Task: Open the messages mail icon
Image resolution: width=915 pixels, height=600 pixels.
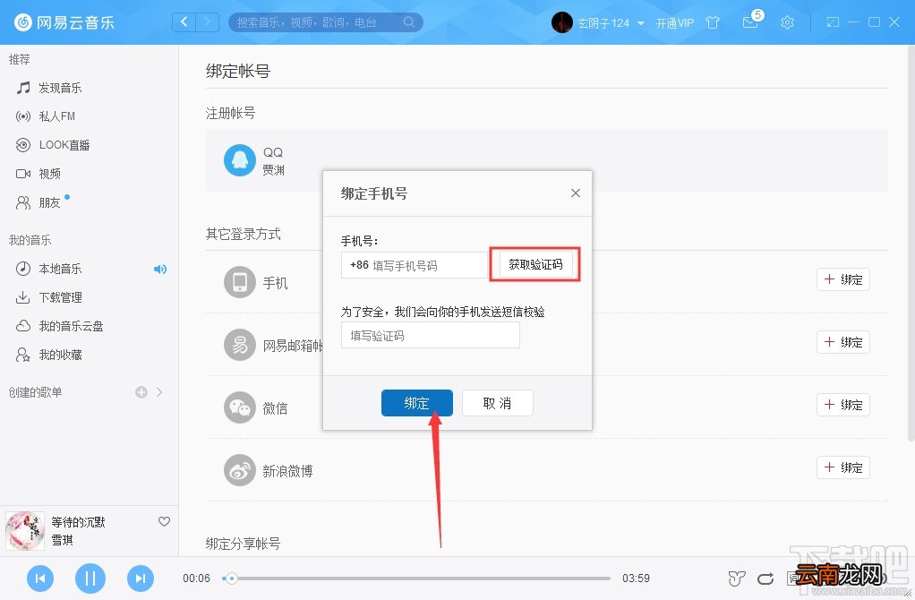Action: [x=750, y=22]
